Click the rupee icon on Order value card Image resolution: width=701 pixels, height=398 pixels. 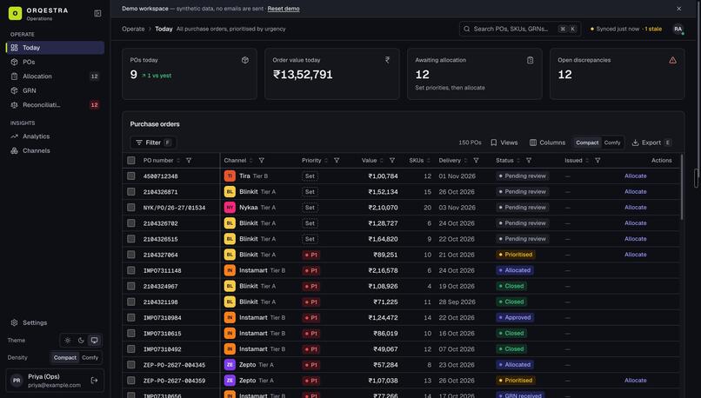point(387,60)
